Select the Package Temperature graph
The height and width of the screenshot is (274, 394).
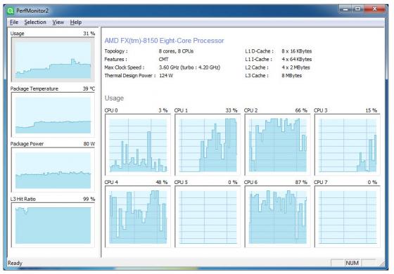[x=53, y=115]
